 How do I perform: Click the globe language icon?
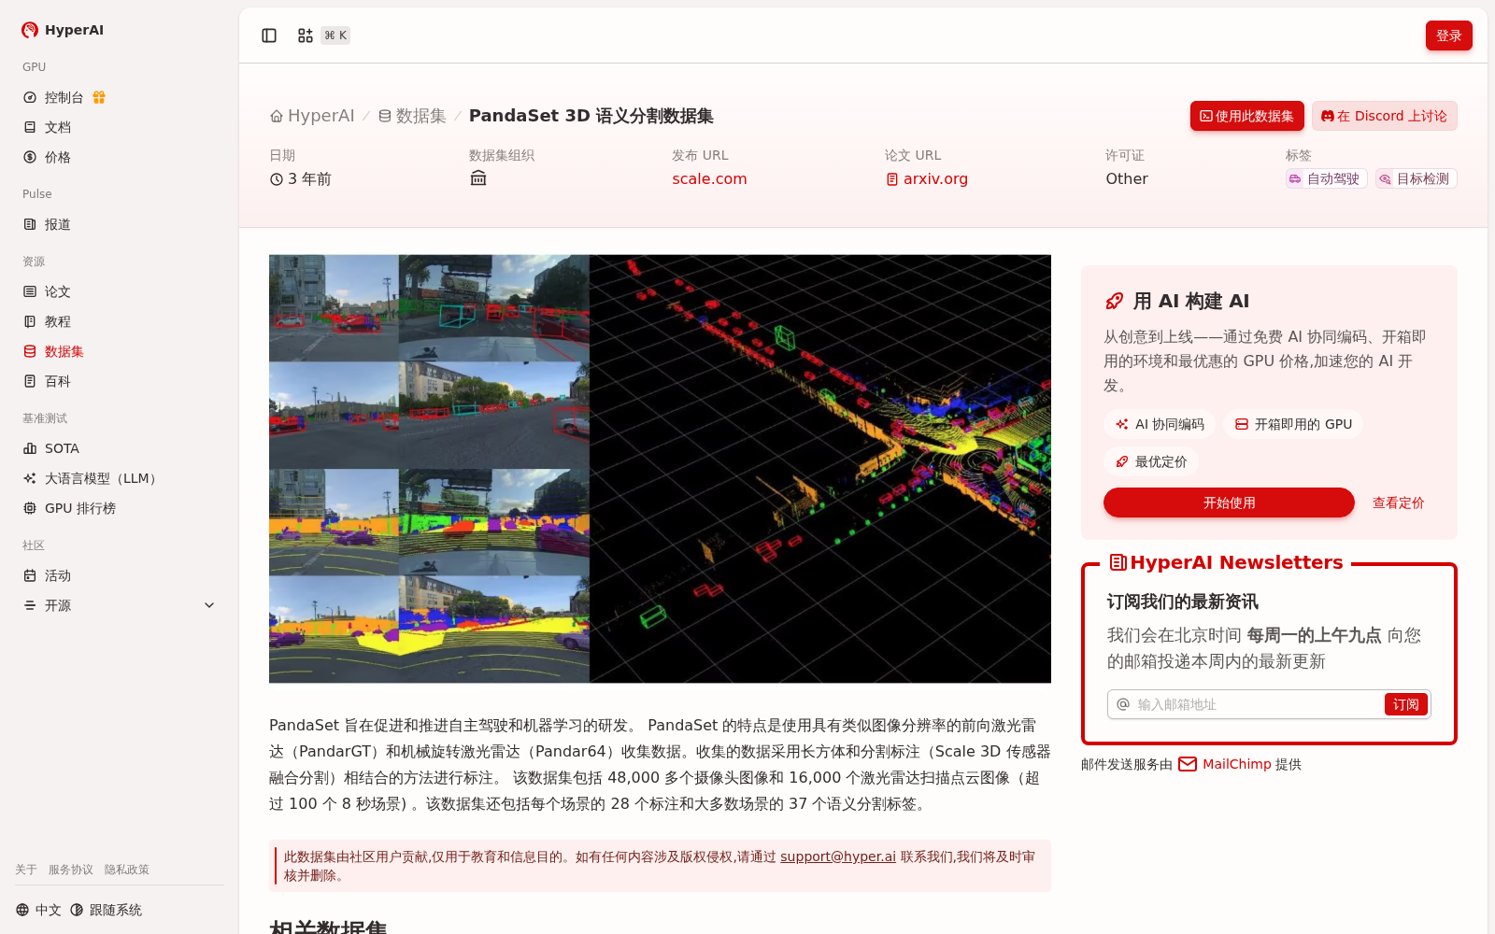point(22,910)
